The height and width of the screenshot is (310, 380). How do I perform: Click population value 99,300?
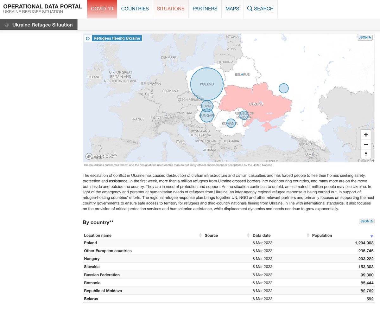pos(367,275)
